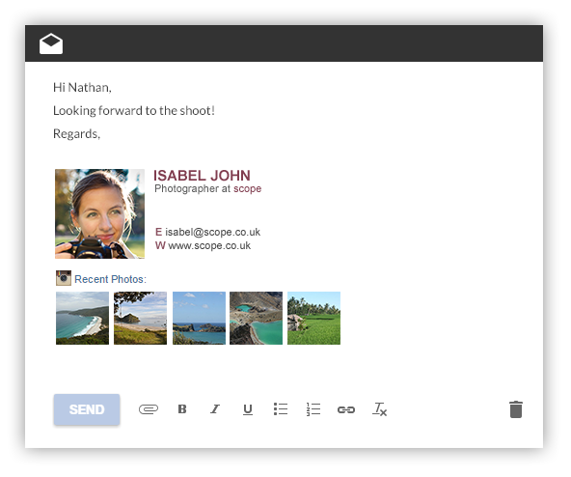Open the turquoise crater lake photo thumbnail

point(256,318)
